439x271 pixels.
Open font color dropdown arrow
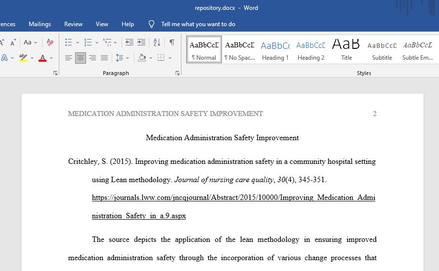pyautogui.click(x=51, y=58)
